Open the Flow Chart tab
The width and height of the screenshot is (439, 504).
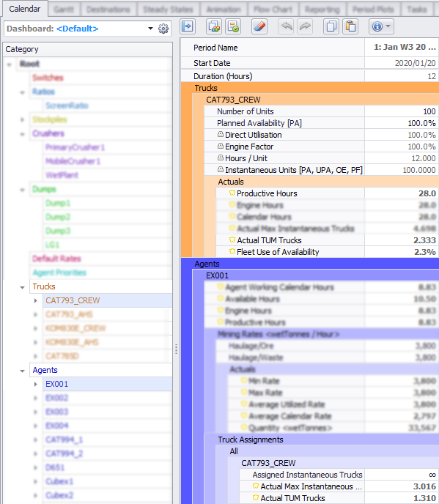[273, 10]
